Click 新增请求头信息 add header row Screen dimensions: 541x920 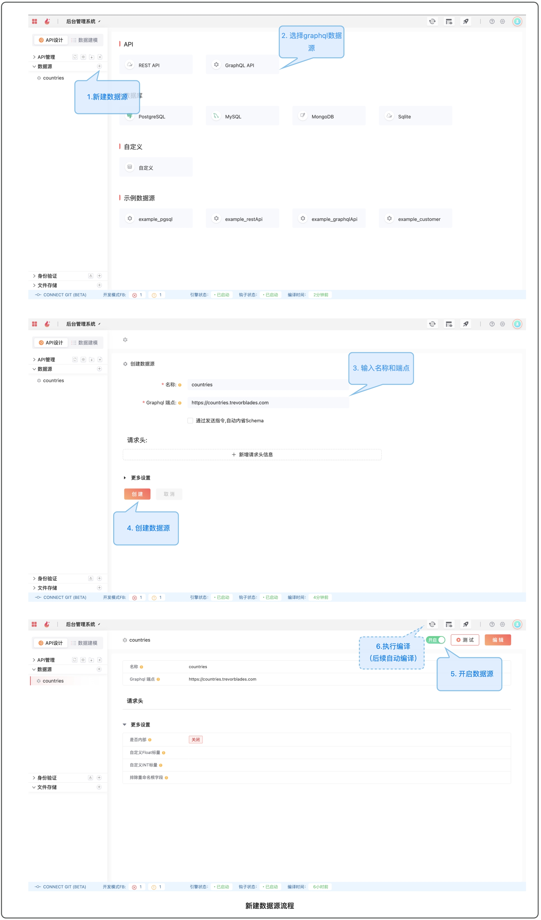pos(252,455)
